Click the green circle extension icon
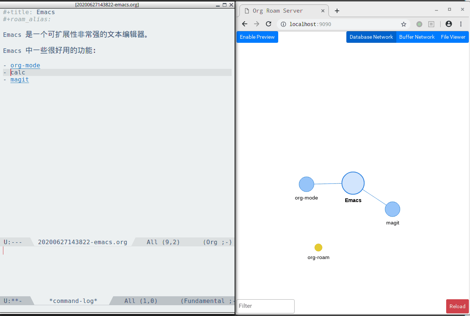Image resolution: width=470 pixels, height=316 pixels. click(419, 24)
